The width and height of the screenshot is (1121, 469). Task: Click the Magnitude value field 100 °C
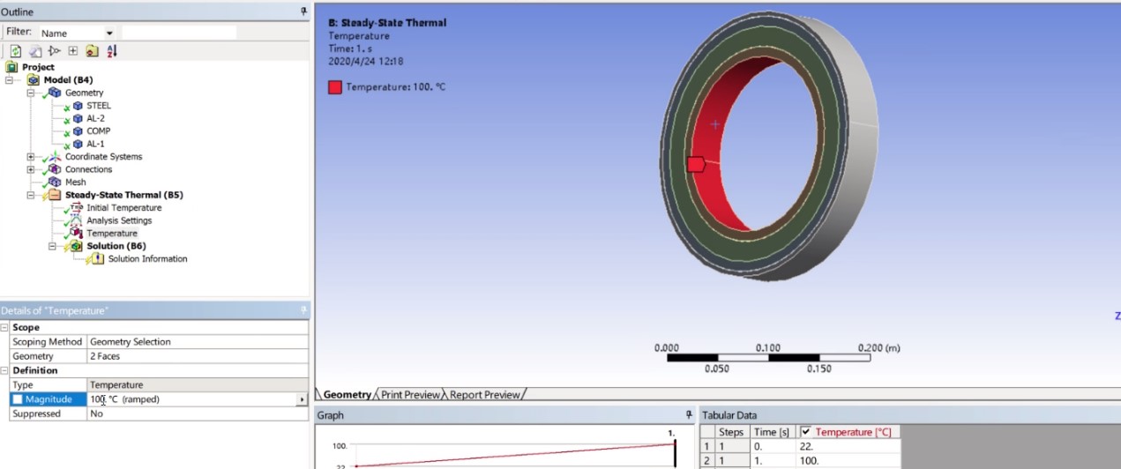(192, 399)
